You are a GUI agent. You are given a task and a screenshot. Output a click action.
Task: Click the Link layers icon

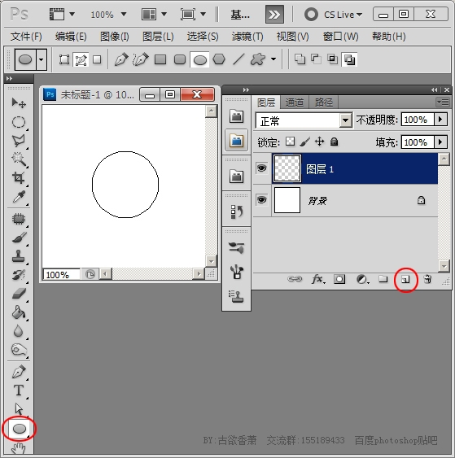[x=295, y=279]
